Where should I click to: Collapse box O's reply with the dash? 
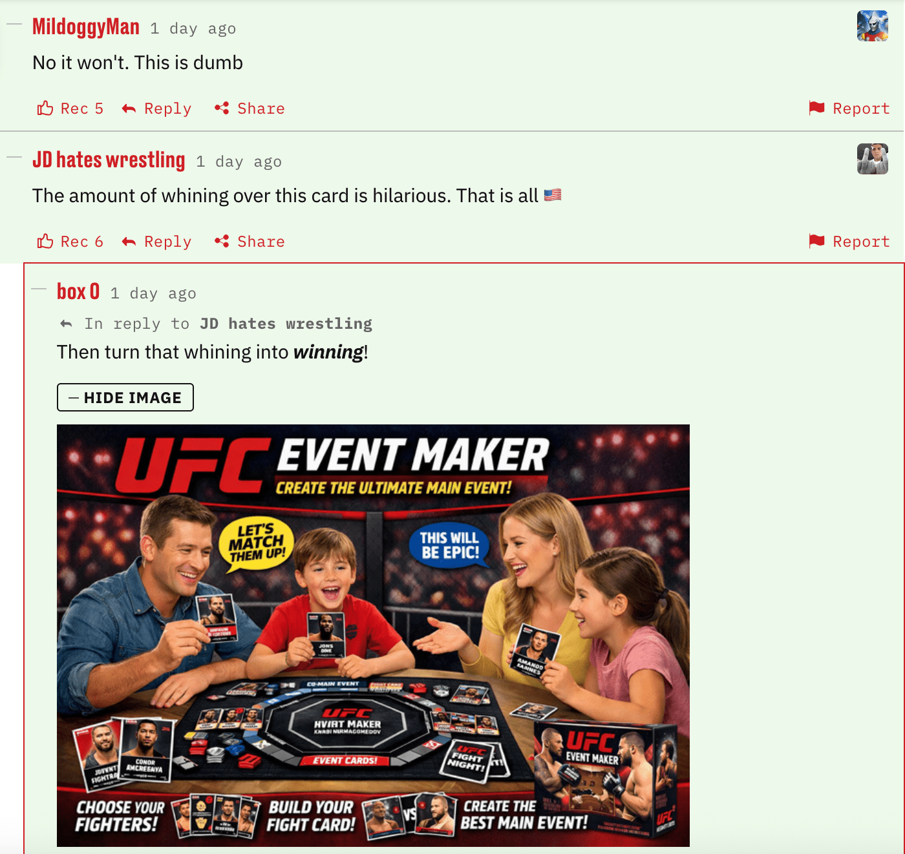pyautogui.click(x=39, y=289)
